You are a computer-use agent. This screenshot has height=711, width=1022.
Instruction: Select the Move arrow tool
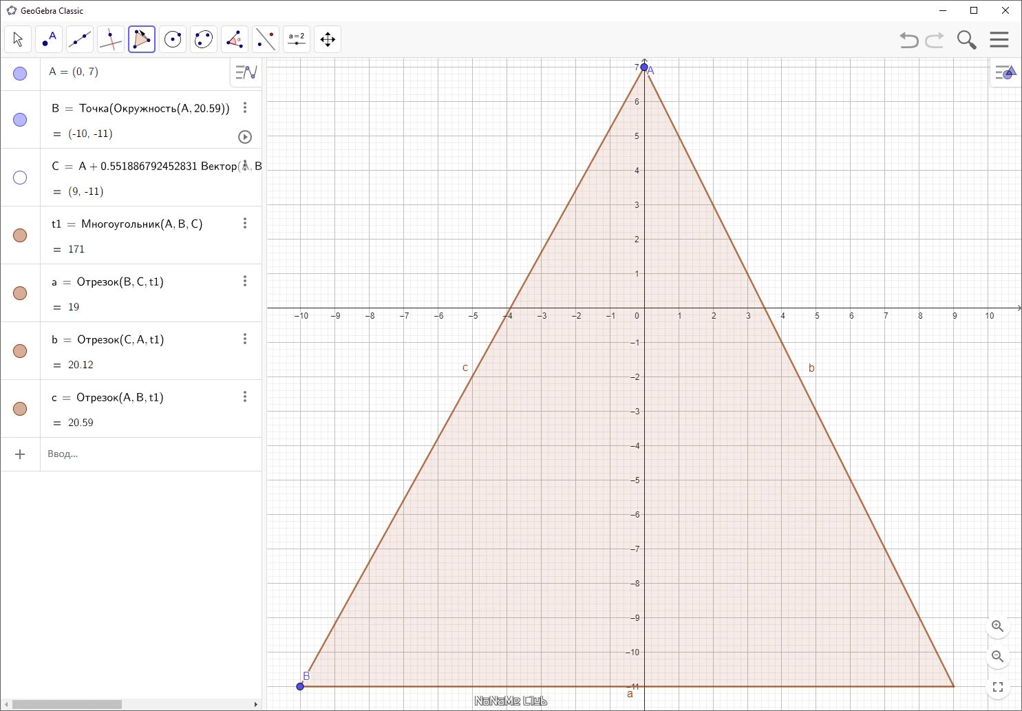pos(18,39)
